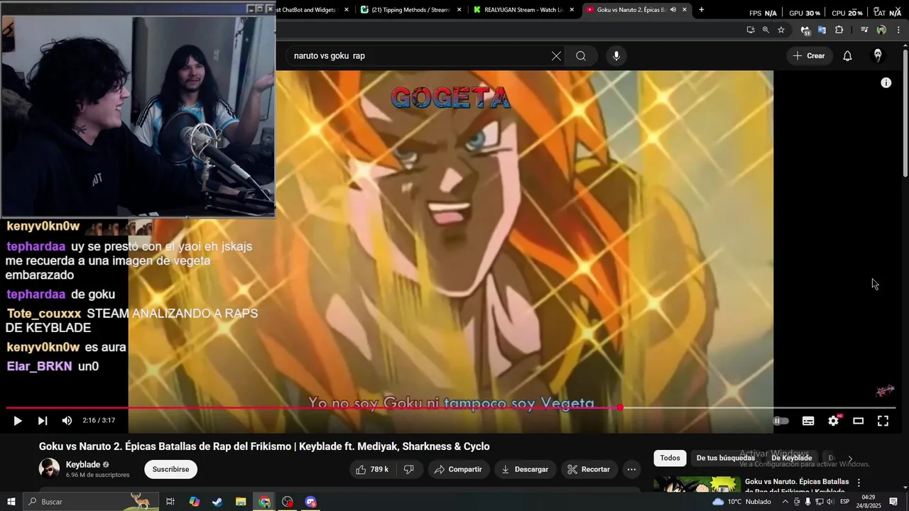Bookmark this page with star icon
909x511 pixels.
click(781, 30)
